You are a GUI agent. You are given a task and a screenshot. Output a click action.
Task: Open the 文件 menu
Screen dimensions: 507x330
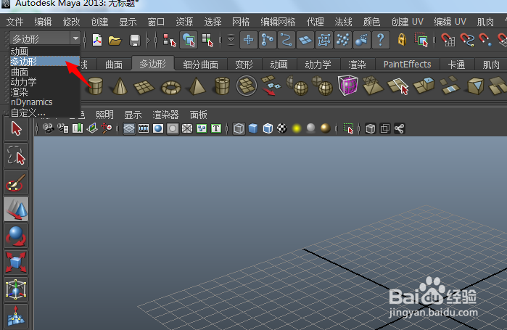(x=15, y=22)
